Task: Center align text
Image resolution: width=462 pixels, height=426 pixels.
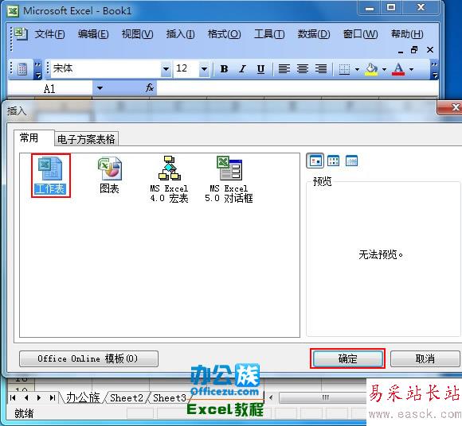Action: click(x=303, y=69)
